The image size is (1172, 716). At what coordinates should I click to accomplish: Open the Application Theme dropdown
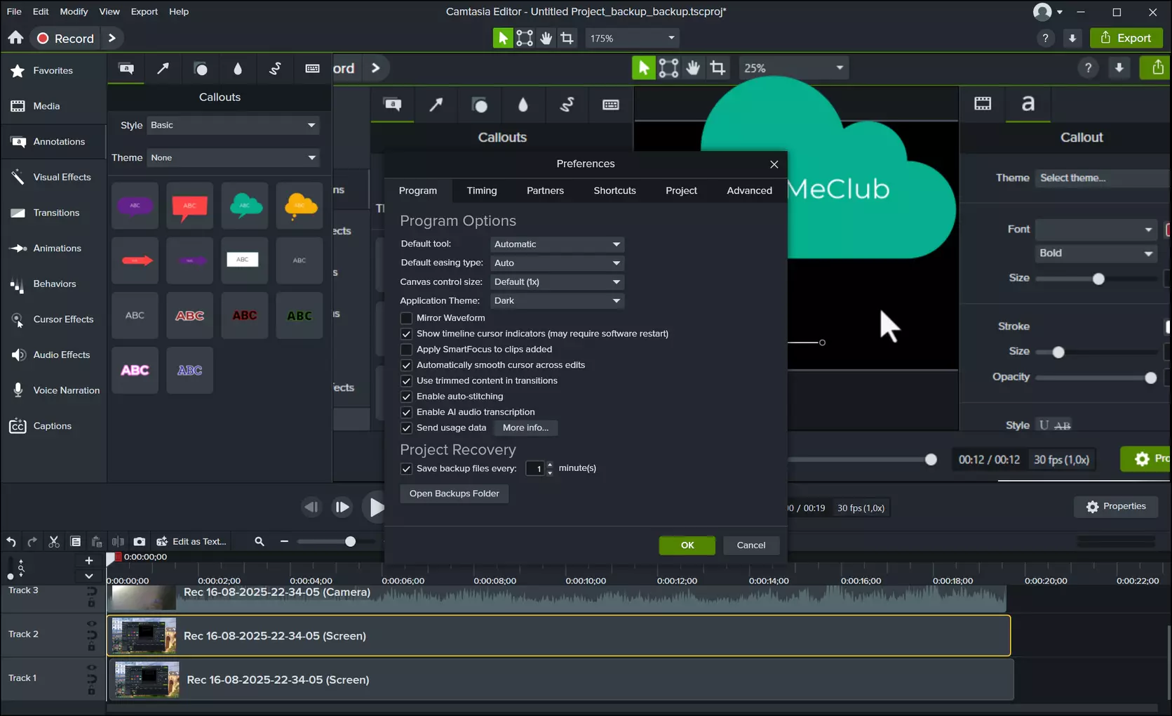(557, 300)
